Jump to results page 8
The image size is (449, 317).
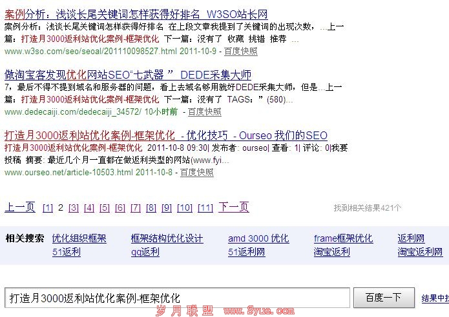(x=151, y=208)
